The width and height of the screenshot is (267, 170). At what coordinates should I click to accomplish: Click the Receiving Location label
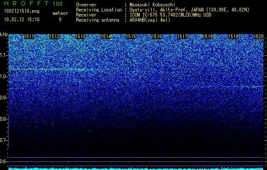pos(99,10)
